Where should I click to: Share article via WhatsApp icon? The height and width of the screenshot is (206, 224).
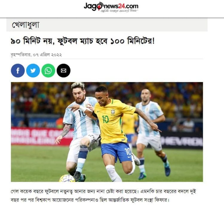tap(48, 71)
